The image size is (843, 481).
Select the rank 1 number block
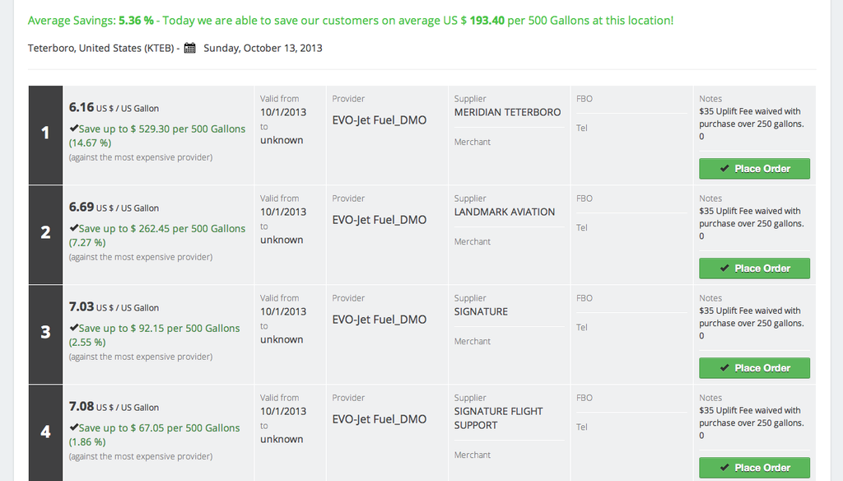[45, 133]
